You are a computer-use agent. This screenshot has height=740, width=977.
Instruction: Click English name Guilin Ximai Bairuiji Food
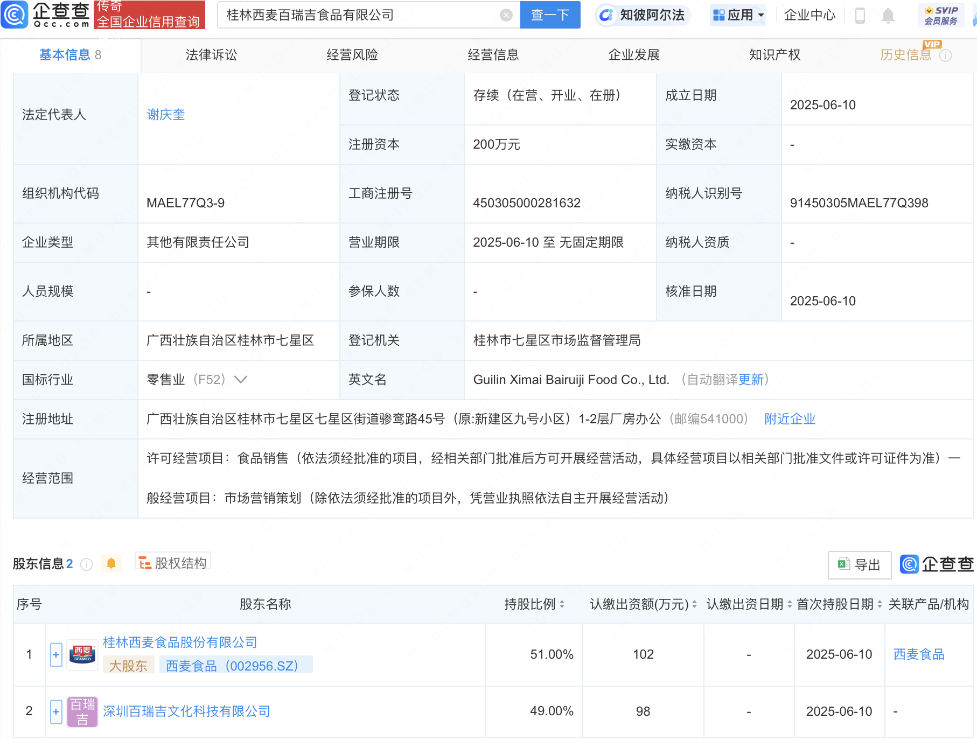click(571, 380)
